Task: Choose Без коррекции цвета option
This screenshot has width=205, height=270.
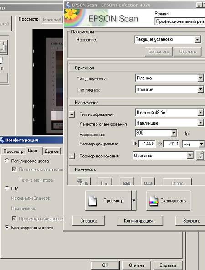Action: [x=7, y=228]
